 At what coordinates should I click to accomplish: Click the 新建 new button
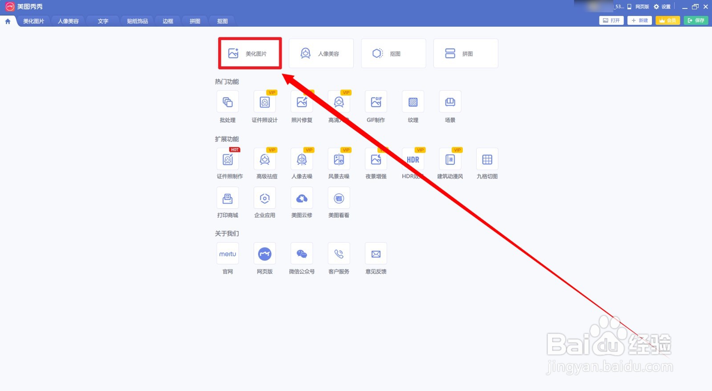(x=639, y=20)
